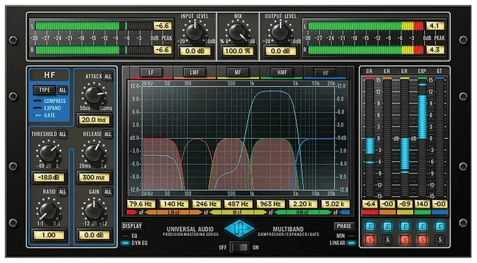Unsolo the red LF band with its S button
Screen dimensions: 477x263
(x=369, y=240)
